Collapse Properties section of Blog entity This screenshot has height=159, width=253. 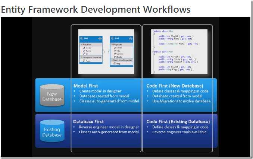[81, 44]
